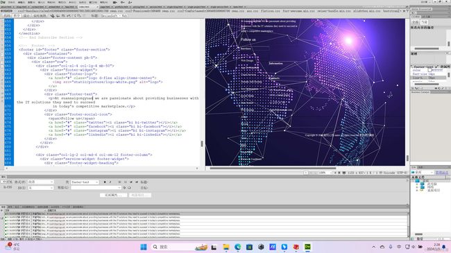Click the Page Properties button

coord(113,195)
